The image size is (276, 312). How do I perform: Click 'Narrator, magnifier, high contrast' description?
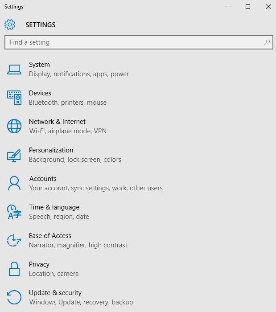coord(78,245)
